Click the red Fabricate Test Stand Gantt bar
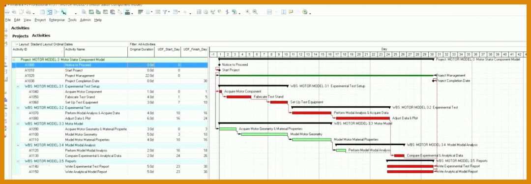 (x=239, y=97)
